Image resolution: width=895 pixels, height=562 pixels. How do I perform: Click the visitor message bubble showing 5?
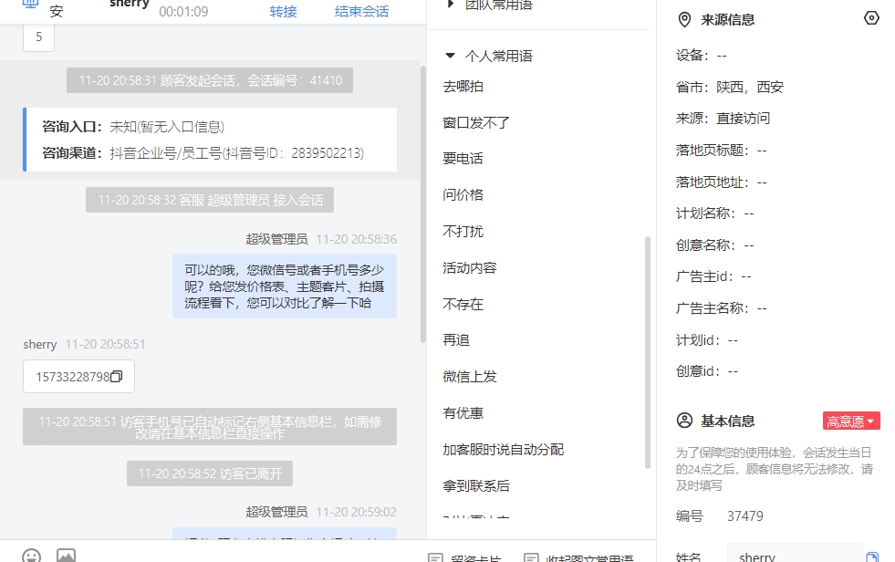tap(39, 37)
